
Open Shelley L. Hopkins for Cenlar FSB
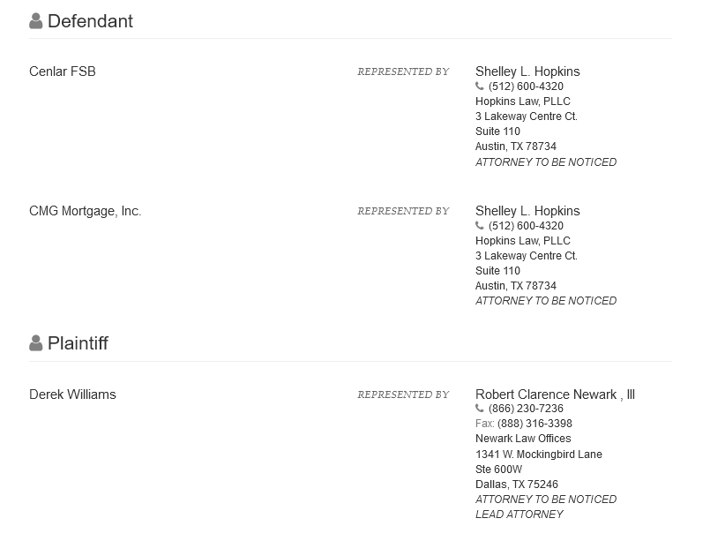527,71
